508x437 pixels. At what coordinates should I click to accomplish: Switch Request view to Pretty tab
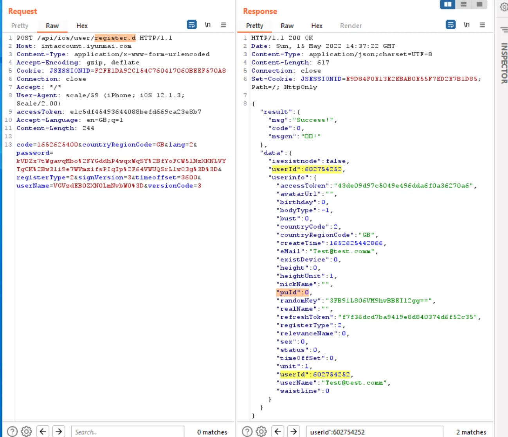pyautogui.click(x=20, y=26)
